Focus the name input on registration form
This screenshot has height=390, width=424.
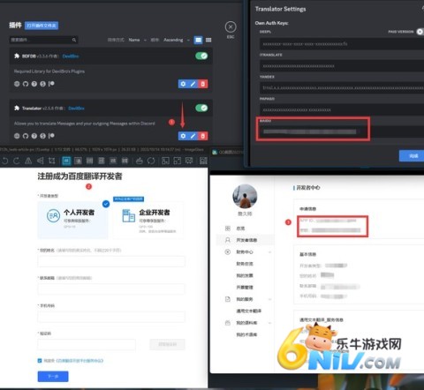click(x=111, y=261)
